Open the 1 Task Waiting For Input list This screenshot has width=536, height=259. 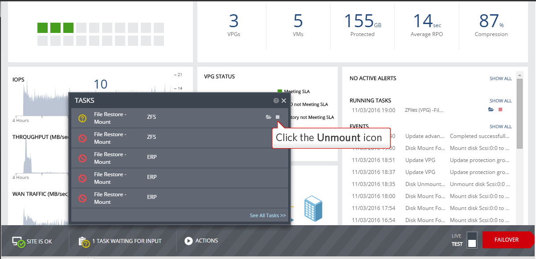(x=127, y=241)
